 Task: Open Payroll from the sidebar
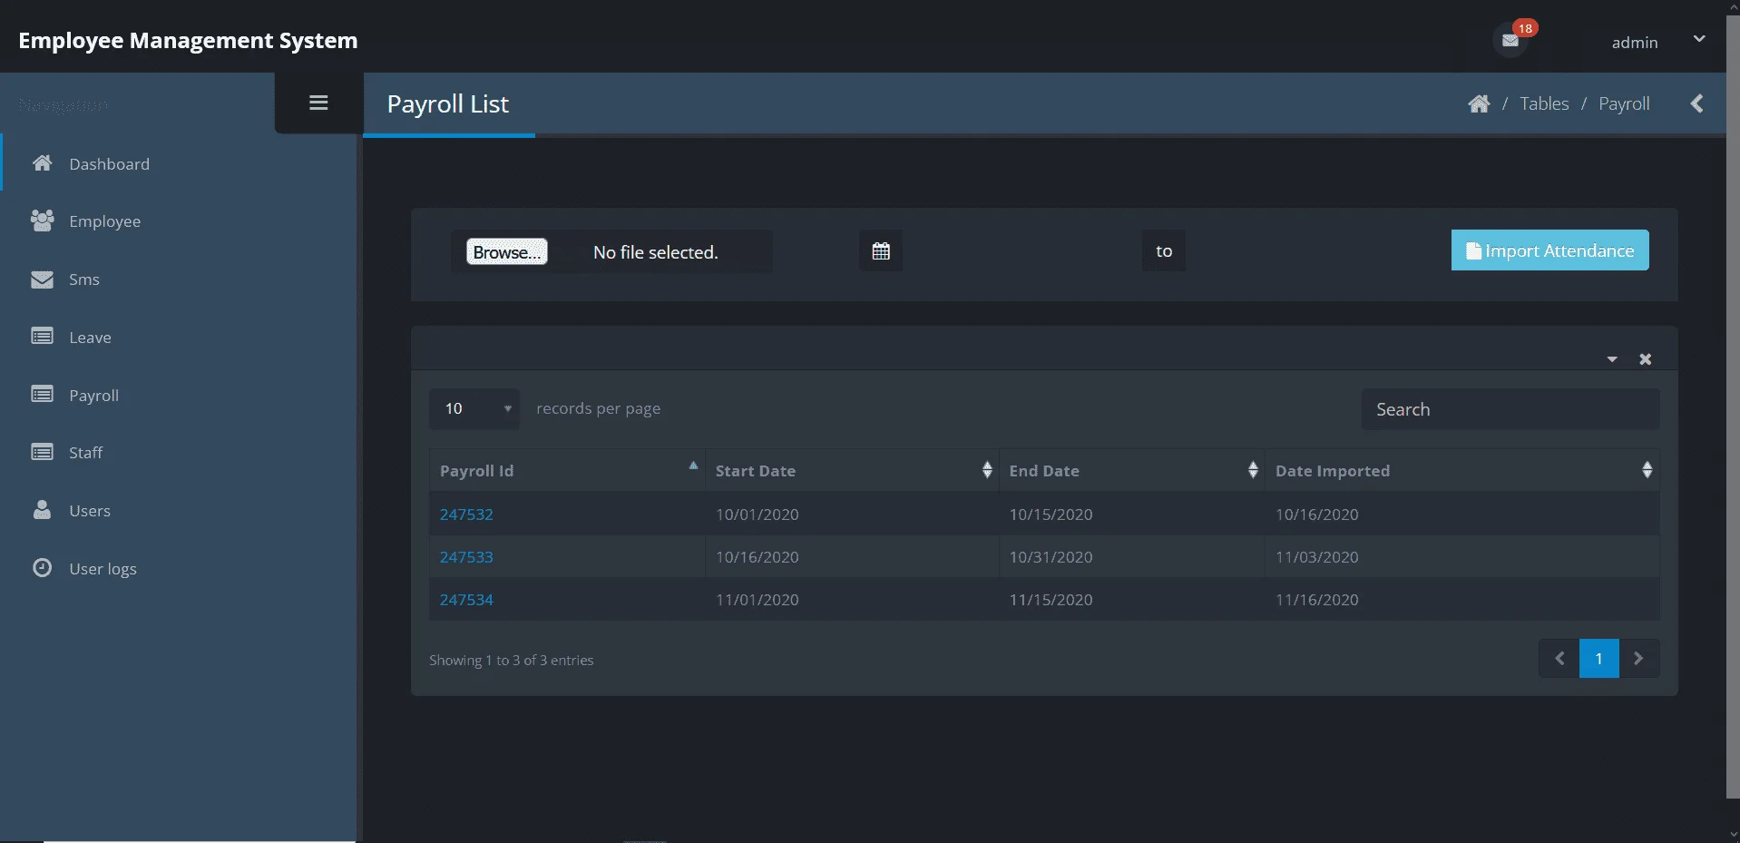(93, 396)
